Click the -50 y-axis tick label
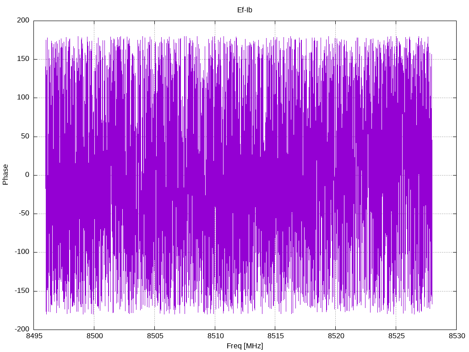The width and height of the screenshot is (469, 352). point(24,214)
